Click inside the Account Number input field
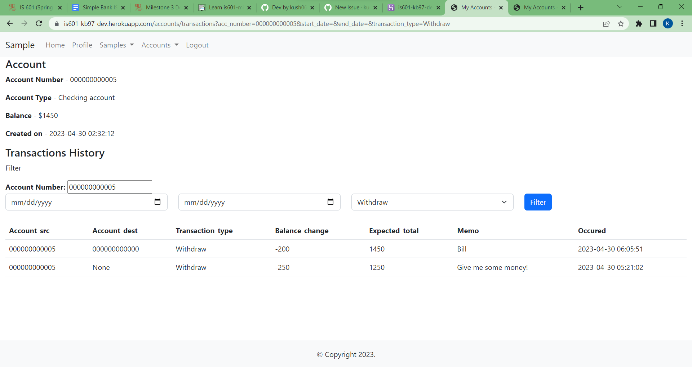This screenshot has height=367, width=692. click(x=109, y=187)
